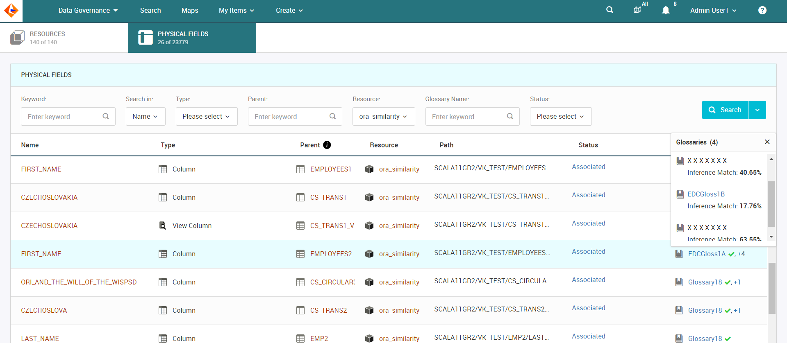The width and height of the screenshot is (787, 343).
Task: Click the +4 more glossaries link
Action: point(741,254)
